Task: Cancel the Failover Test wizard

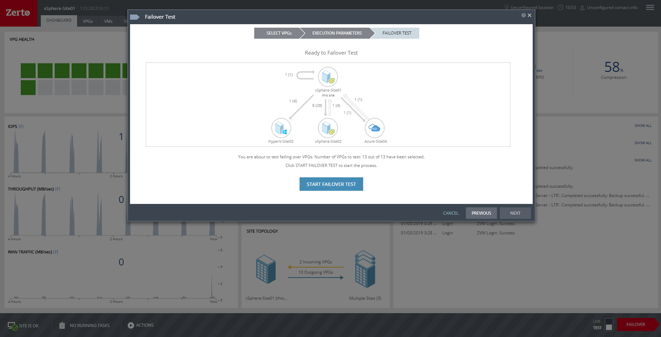Action: (x=451, y=213)
